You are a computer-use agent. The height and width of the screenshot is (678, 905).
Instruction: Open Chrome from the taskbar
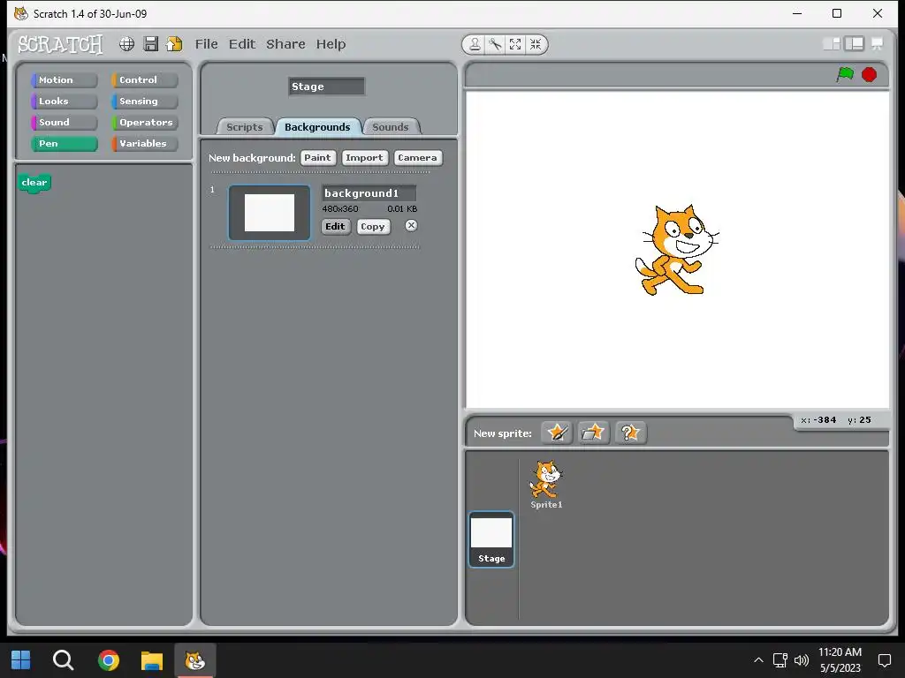pos(109,659)
